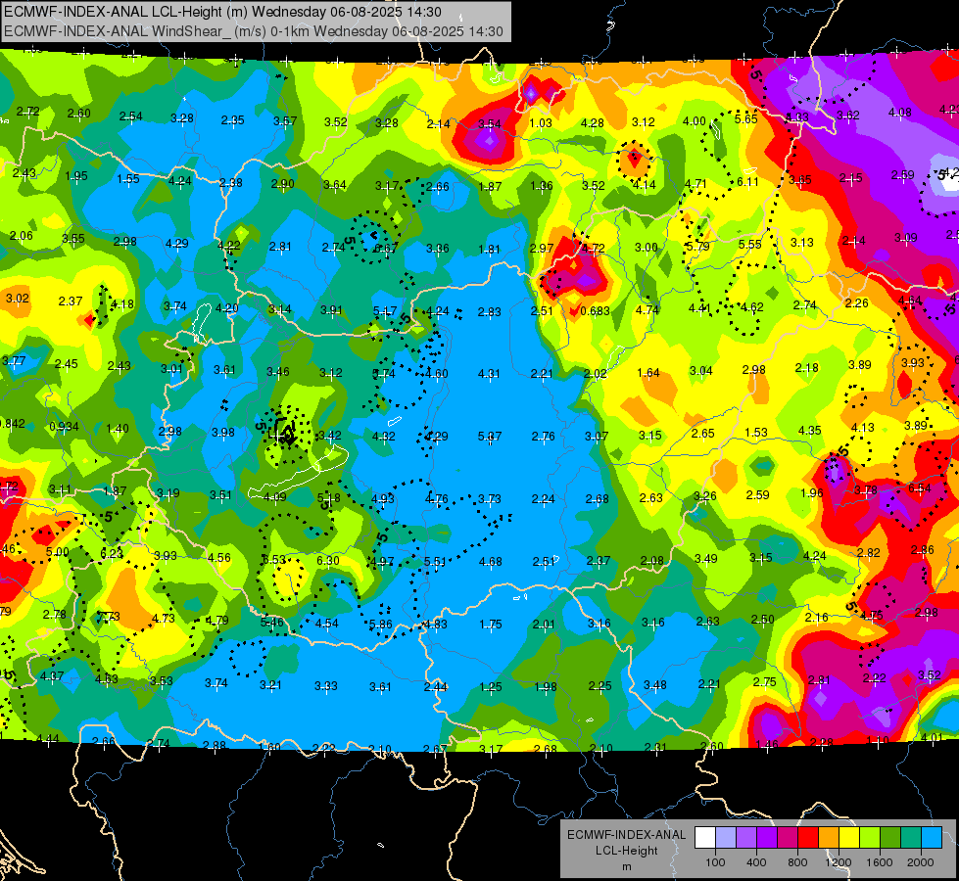Click the 400 label under the legend

coord(756,862)
